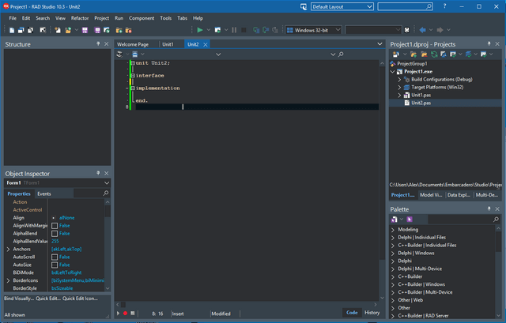Pin the Structure panel using its pushpin icon
Image resolution: width=506 pixels, height=323 pixels.
tap(98, 44)
